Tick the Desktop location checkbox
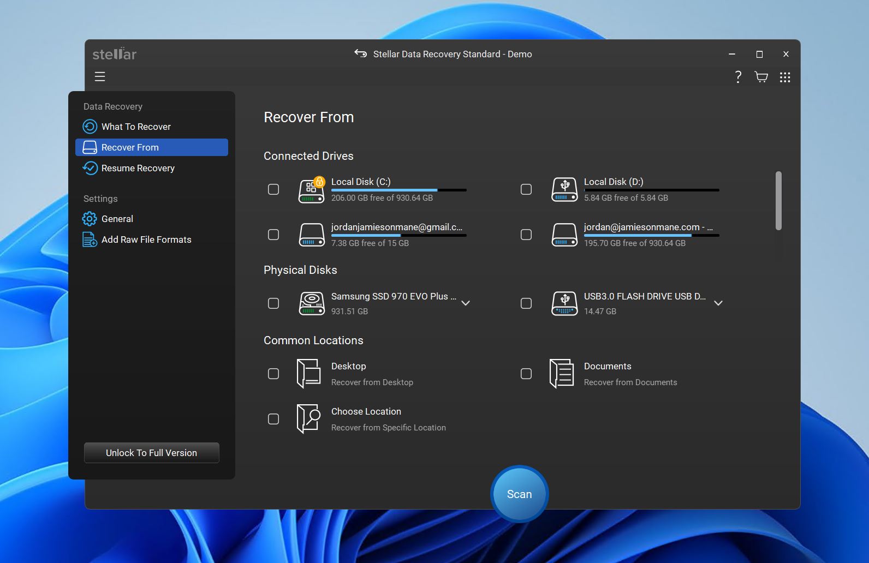The image size is (869, 563). coord(273,374)
